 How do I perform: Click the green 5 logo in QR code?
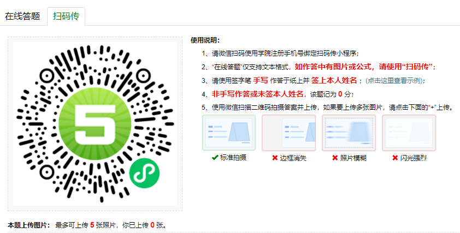[x=96, y=123]
